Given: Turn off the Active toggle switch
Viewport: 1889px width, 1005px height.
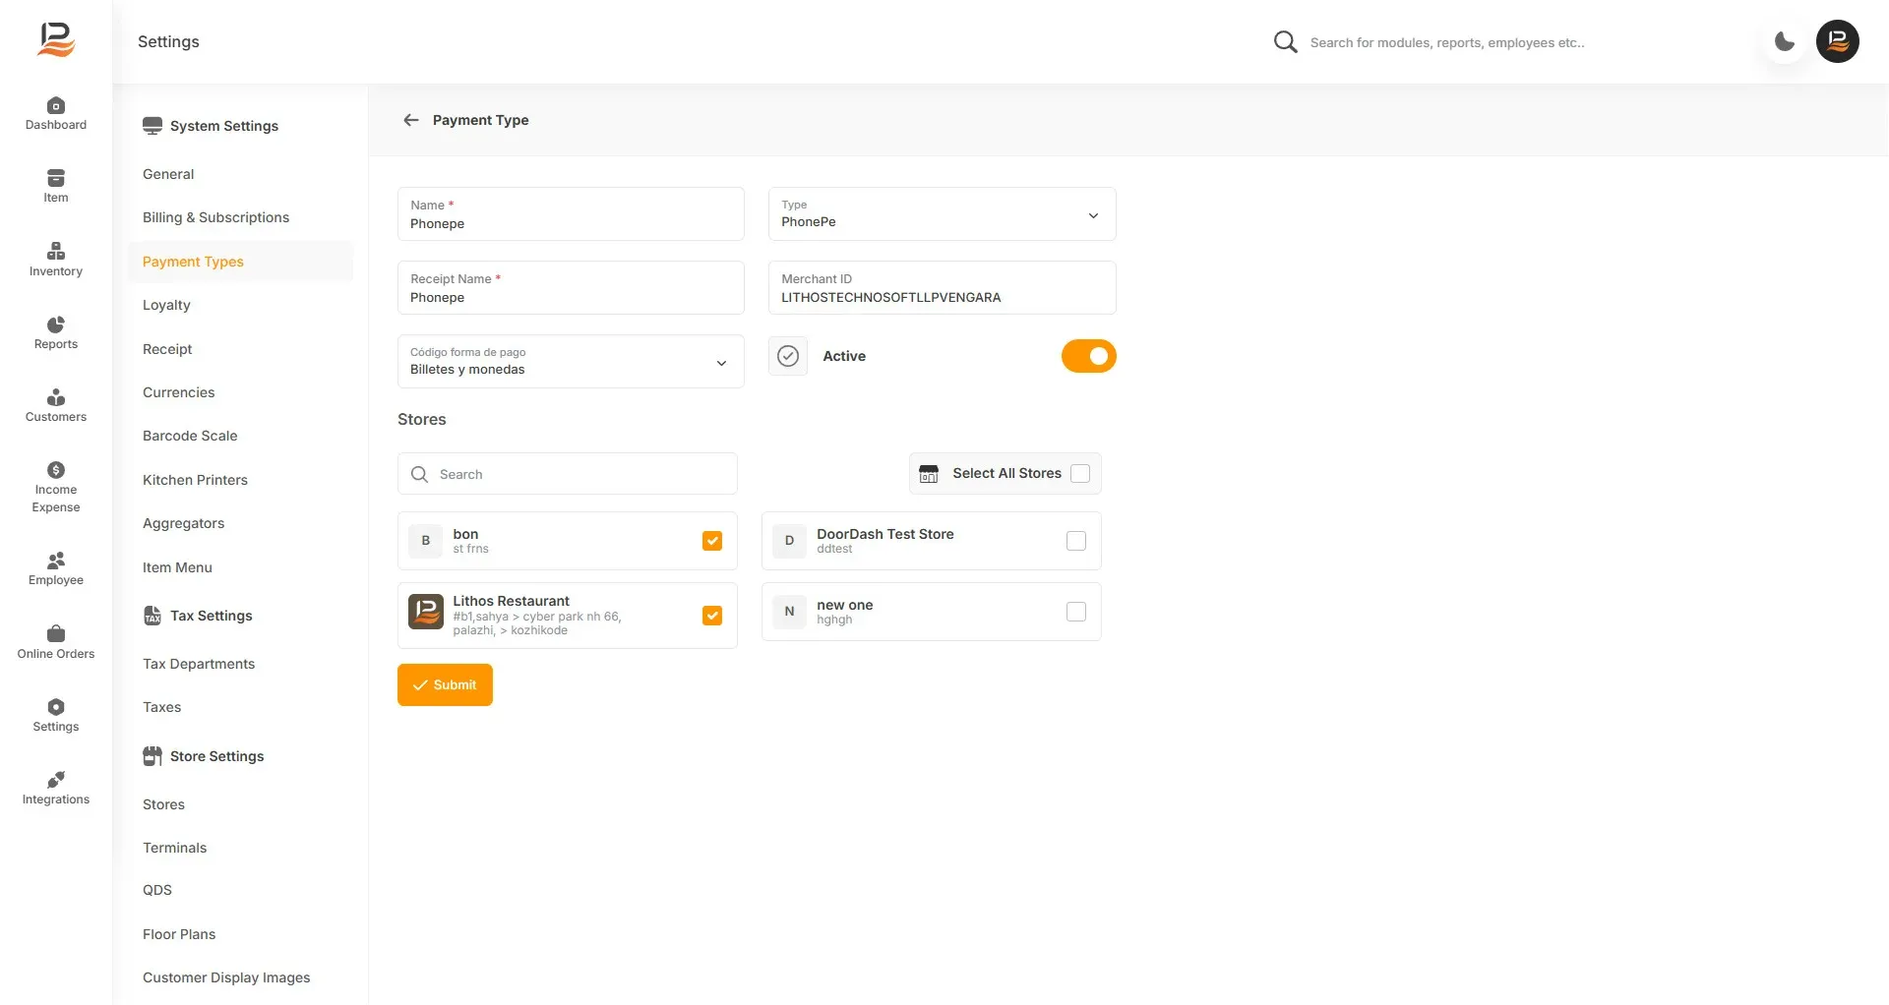Looking at the screenshot, I should tap(1089, 356).
